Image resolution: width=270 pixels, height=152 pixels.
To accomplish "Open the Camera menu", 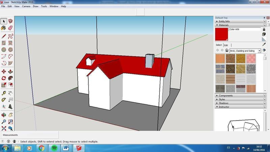I will point(26,6).
